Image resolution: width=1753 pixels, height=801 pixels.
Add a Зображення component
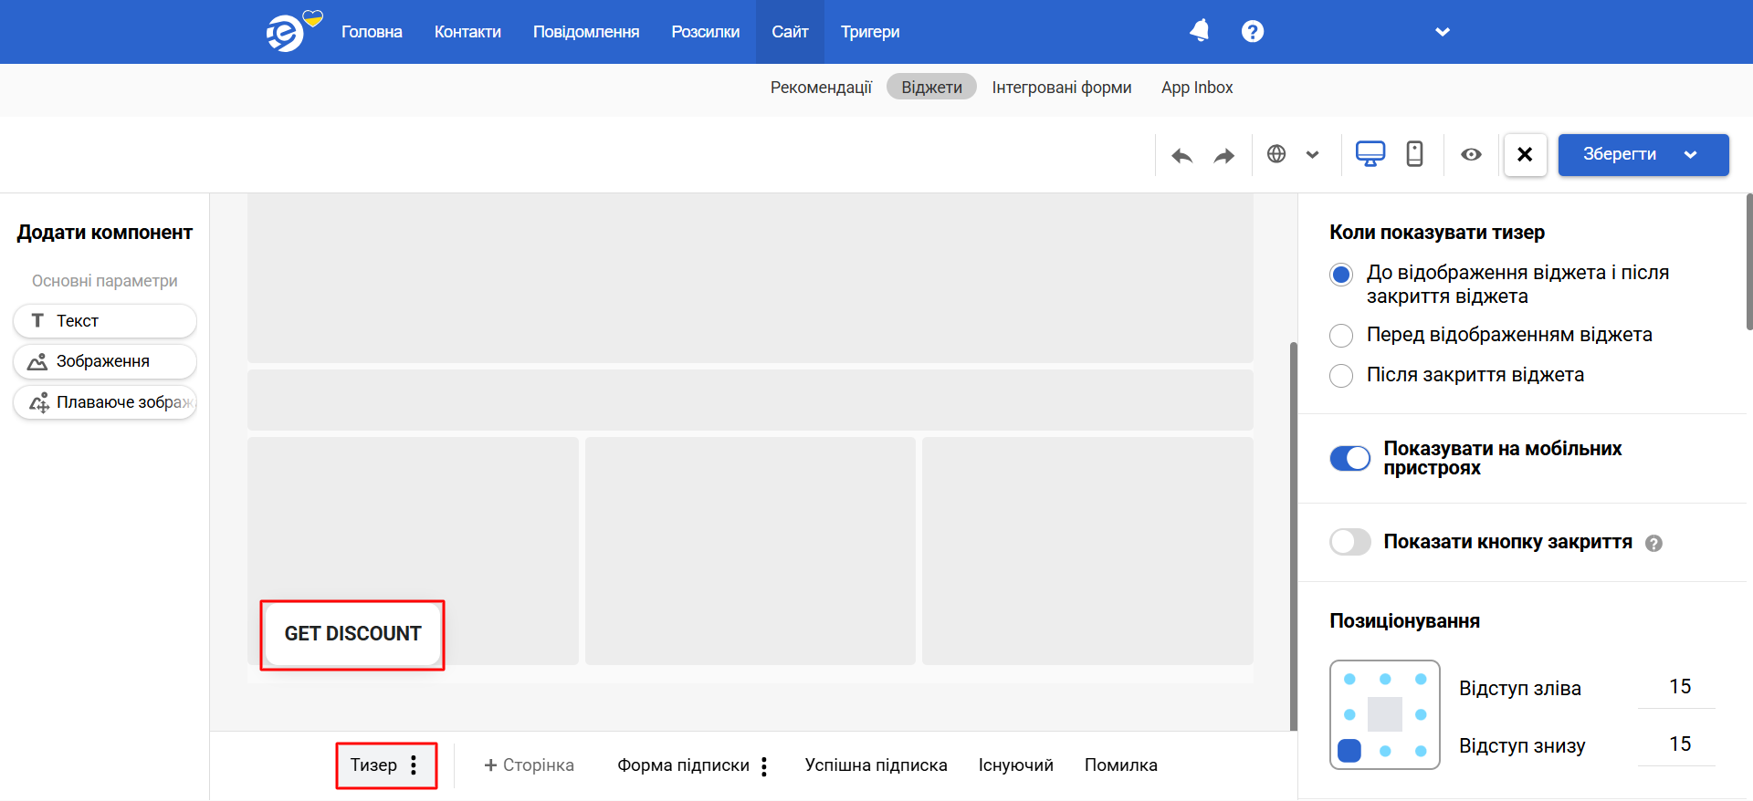(x=105, y=361)
